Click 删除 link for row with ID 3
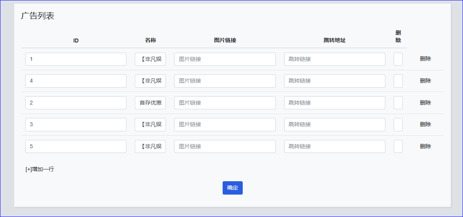Image resolution: width=463 pixels, height=217 pixels. click(425, 124)
